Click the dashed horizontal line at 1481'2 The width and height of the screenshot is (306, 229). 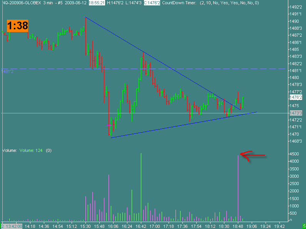144,69
